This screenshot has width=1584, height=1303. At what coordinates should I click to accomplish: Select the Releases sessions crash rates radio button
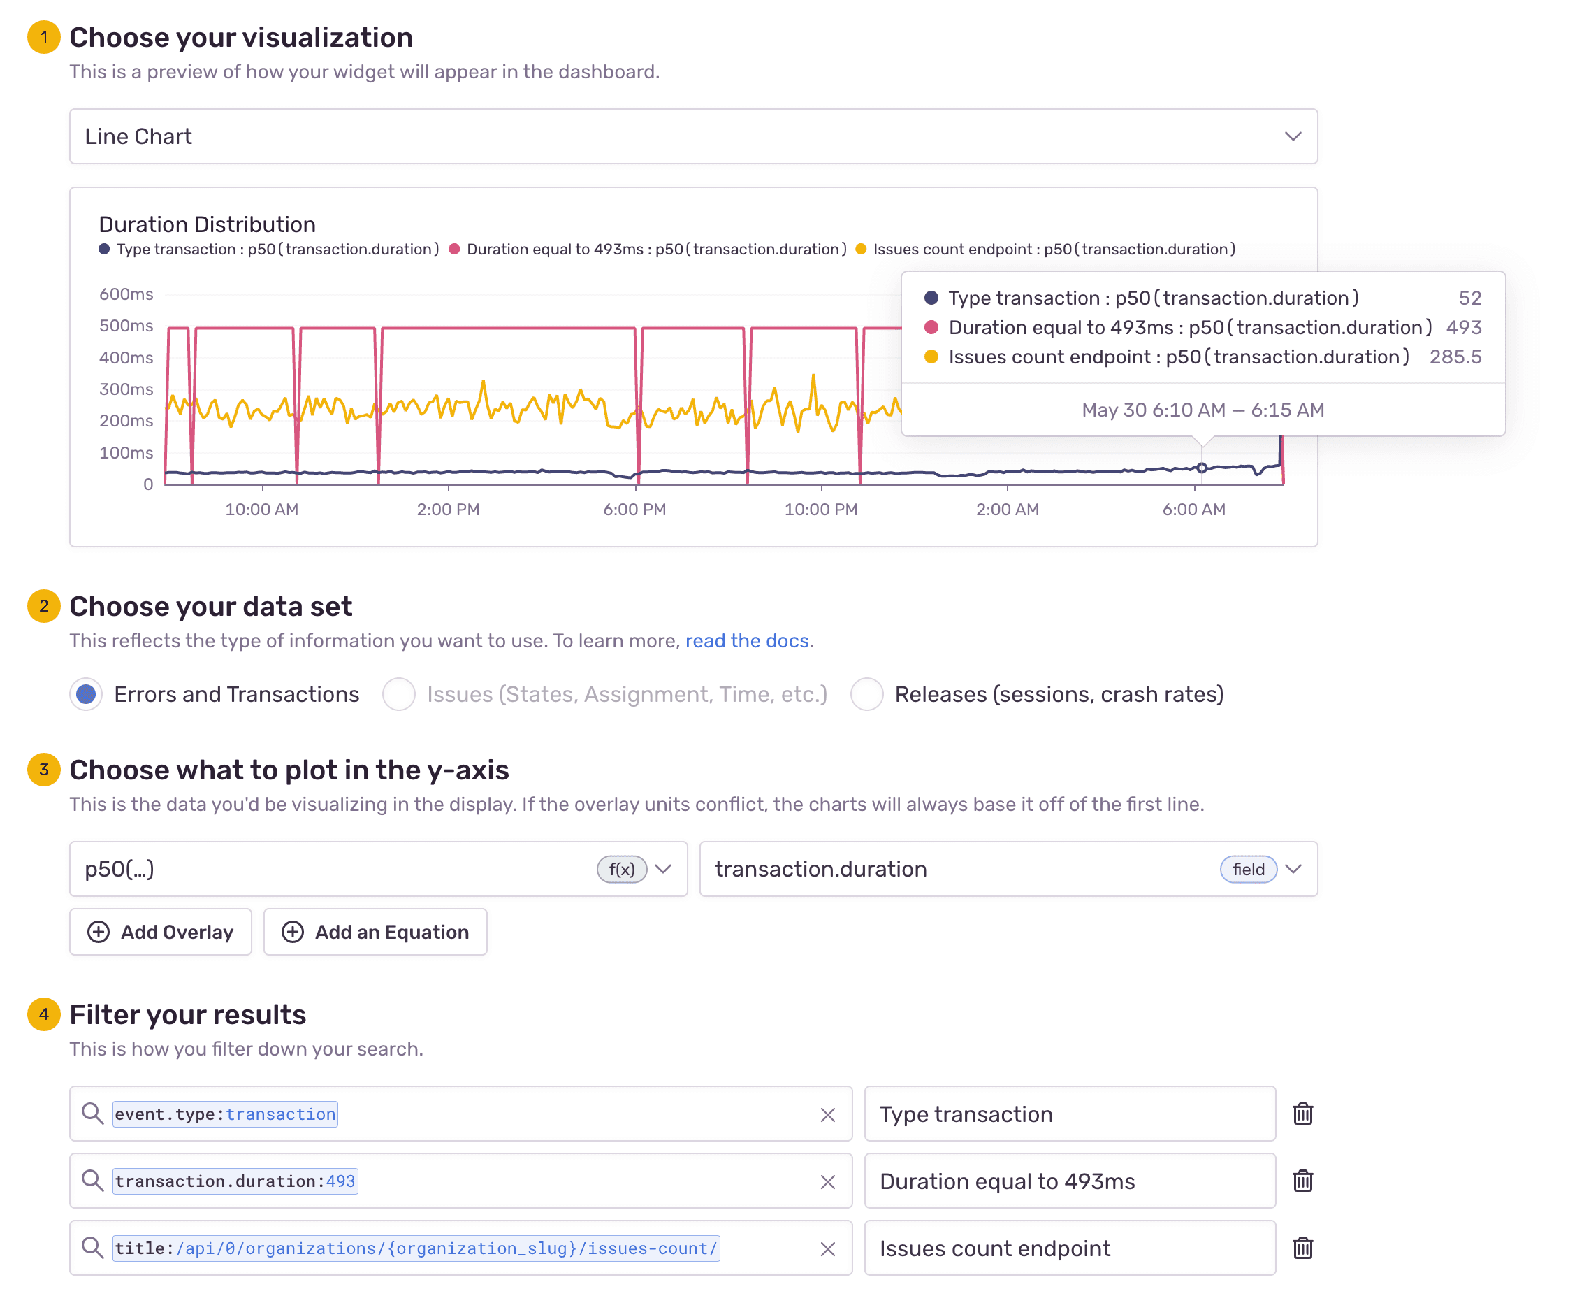[x=866, y=693]
